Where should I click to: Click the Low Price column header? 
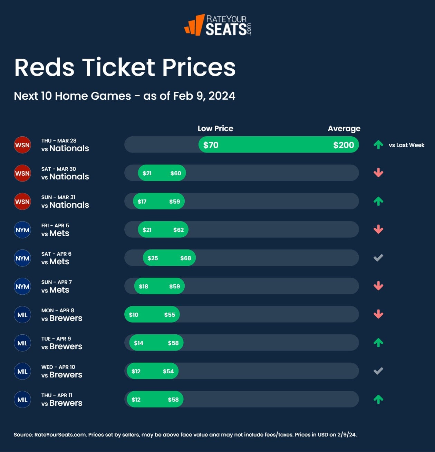[x=215, y=129]
